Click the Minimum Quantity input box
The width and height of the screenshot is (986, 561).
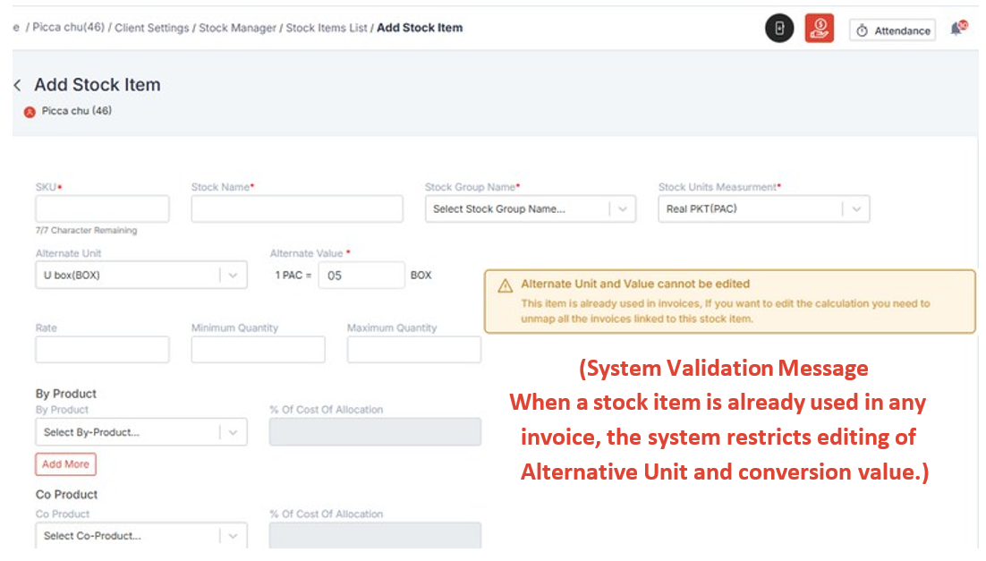[258, 350]
